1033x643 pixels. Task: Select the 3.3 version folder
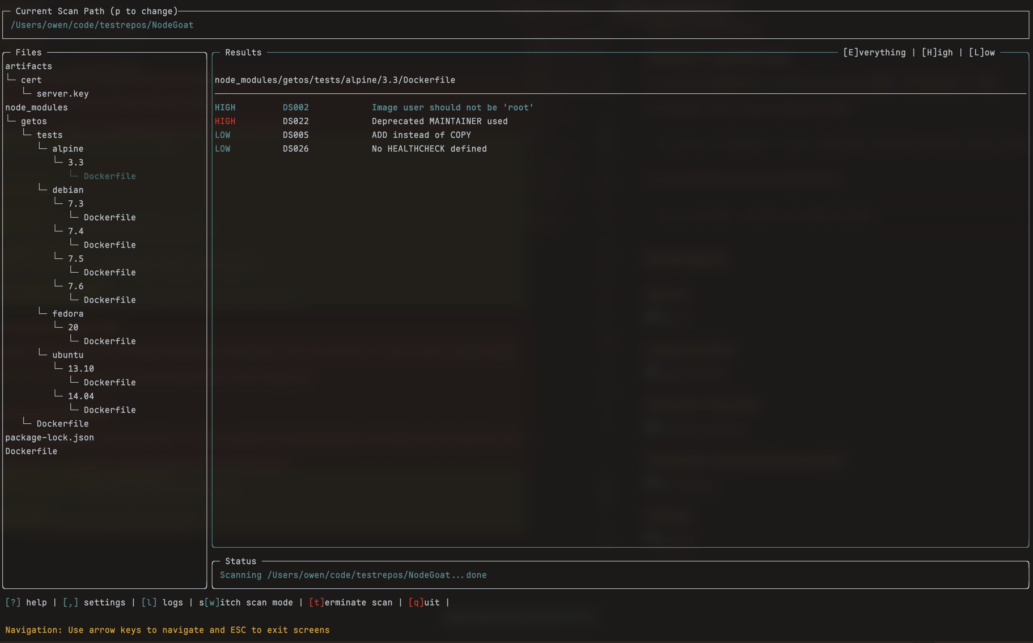76,162
